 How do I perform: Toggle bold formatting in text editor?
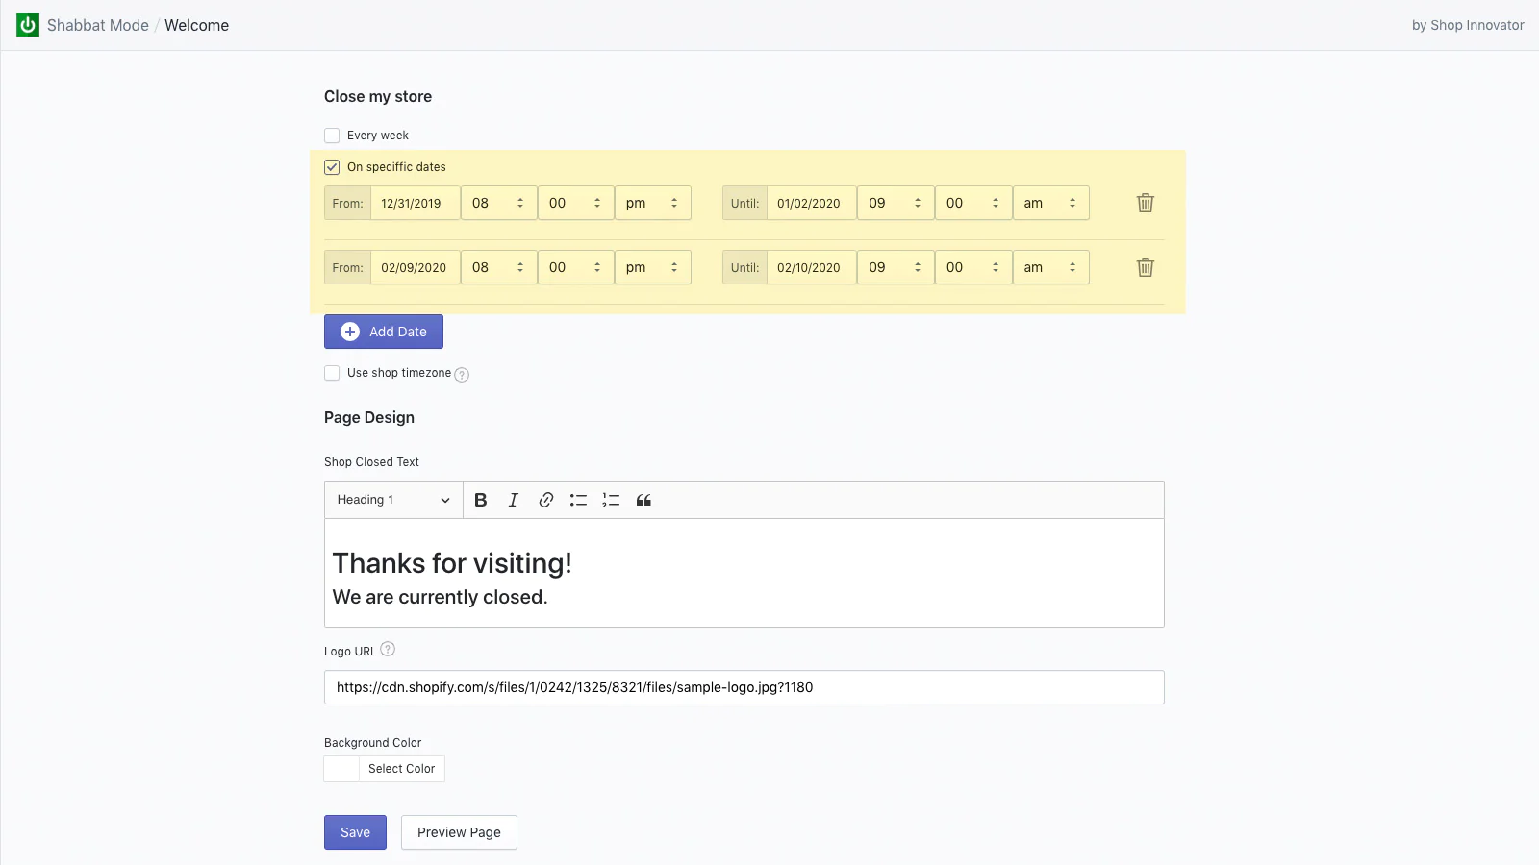coord(481,500)
